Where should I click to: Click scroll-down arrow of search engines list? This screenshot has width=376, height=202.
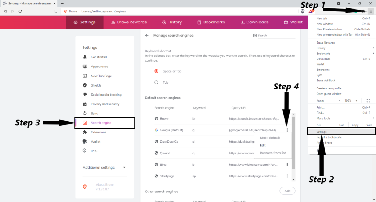tap(293, 179)
